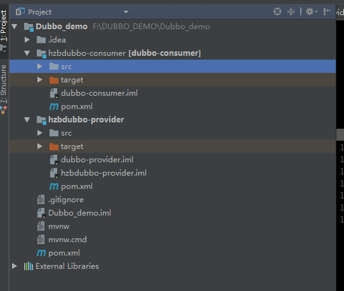
Task: Select dubbo-provider.iml file name
Action: [97, 160]
